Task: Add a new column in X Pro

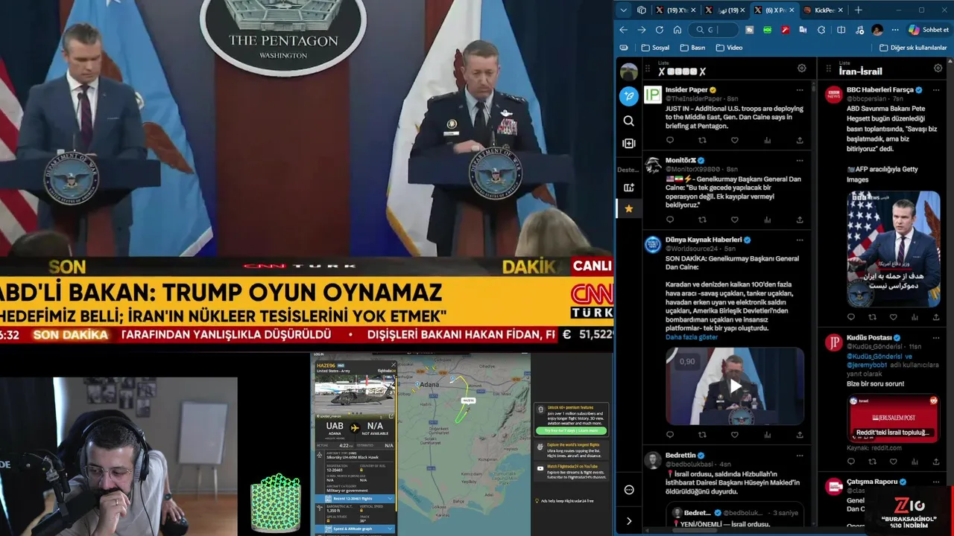Action: (628, 143)
